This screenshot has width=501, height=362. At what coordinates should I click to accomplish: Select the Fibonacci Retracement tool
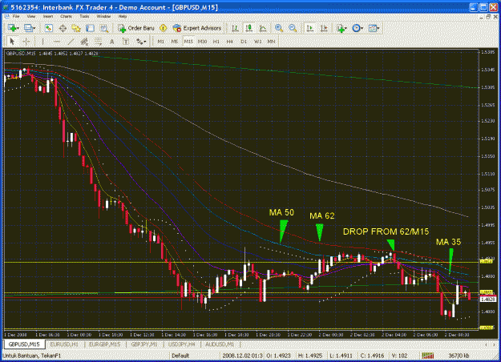(x=98, y=42)
